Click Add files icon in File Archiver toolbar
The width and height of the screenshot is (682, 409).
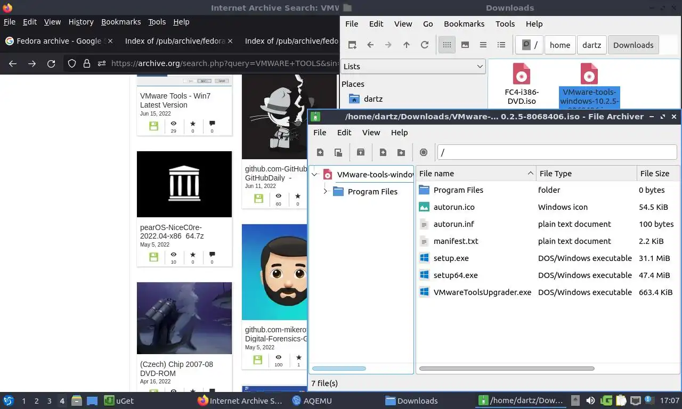pyautogui.click(x=383, y=152)
